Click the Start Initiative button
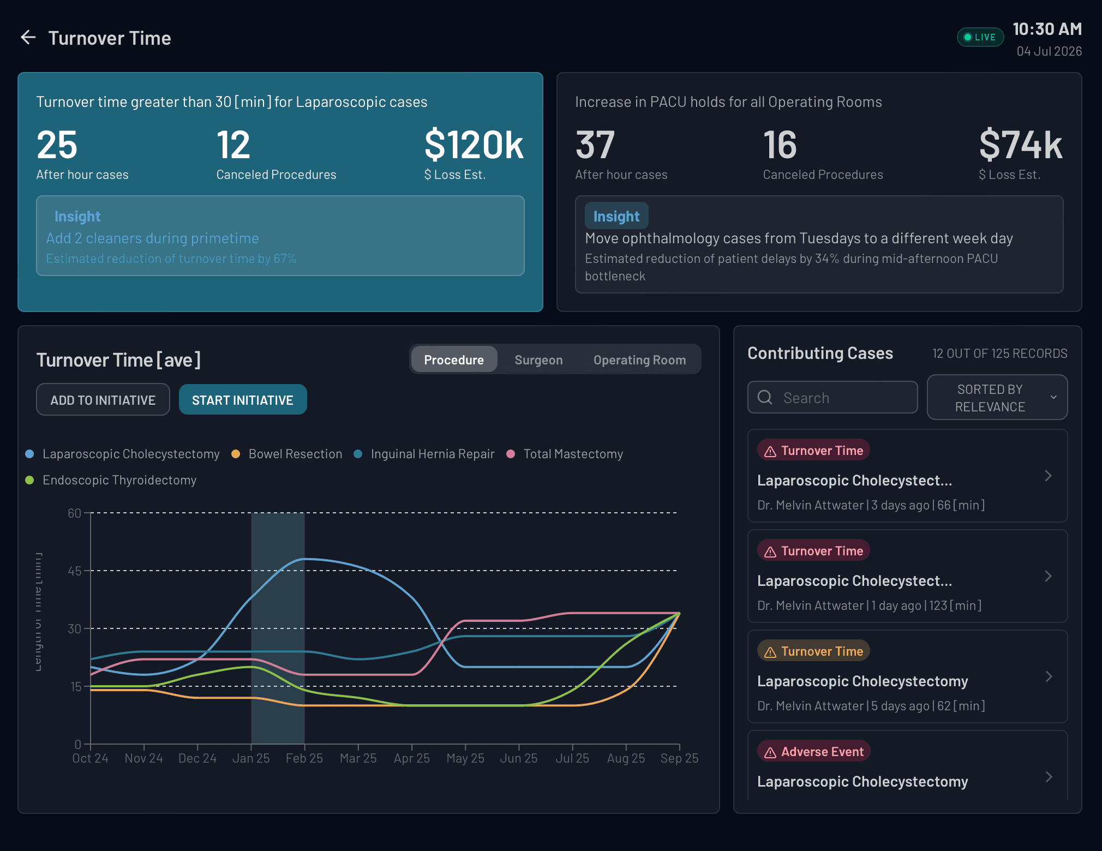1102x851 pixels. pyautogui.click(x=243, y=400)
